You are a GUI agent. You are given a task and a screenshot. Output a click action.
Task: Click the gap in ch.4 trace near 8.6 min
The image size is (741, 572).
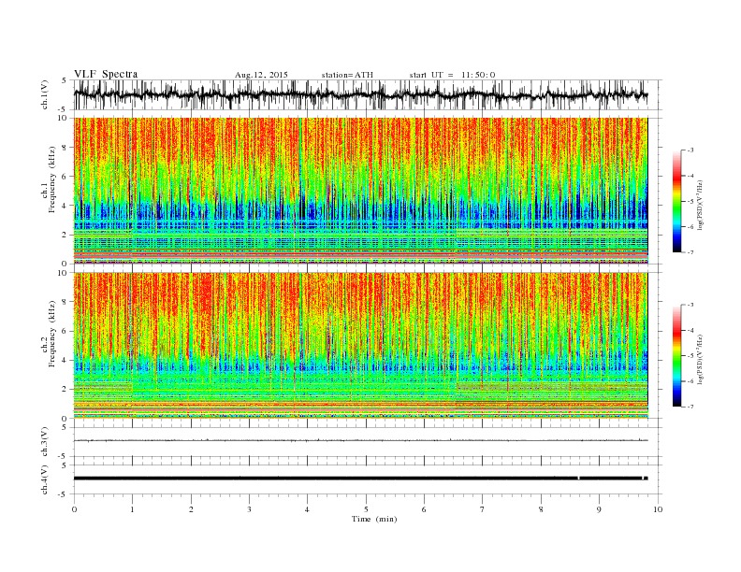(x=579, y=479)
